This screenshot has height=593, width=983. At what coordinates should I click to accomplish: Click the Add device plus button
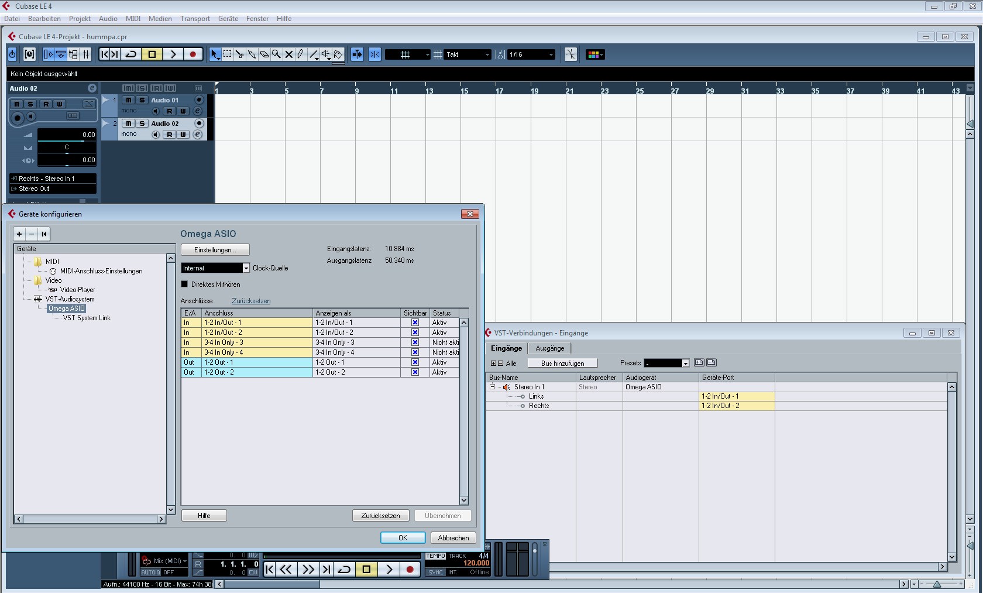coord(19,234)
